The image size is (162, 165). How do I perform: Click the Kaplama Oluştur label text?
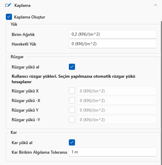click(x=29, y=17)
